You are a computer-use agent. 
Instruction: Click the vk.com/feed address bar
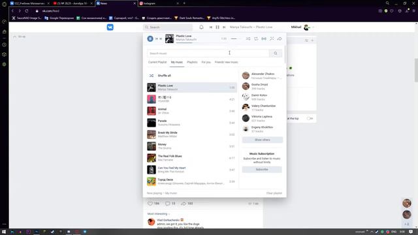[51, 11]
